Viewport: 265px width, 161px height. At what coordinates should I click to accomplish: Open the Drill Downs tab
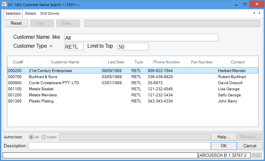(50, 14)
